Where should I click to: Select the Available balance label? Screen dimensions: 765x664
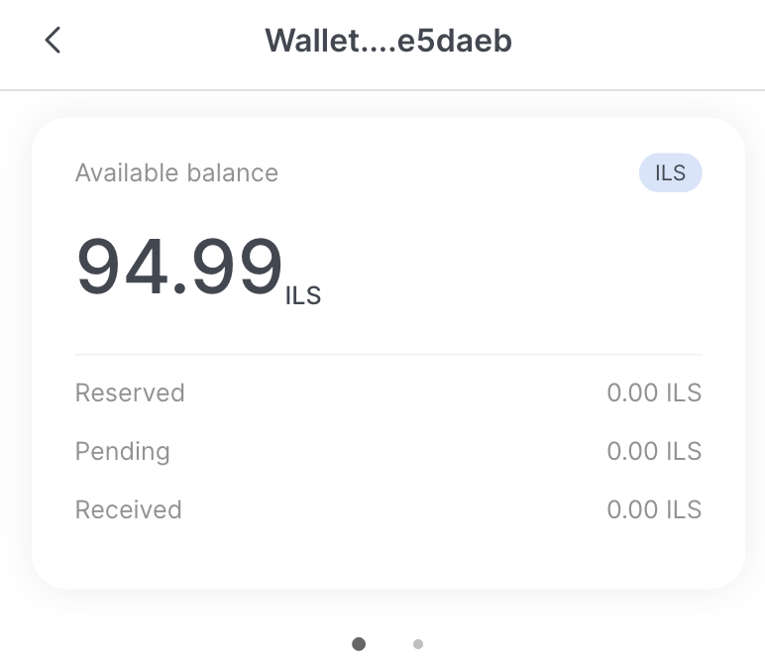click(x=176, y=173)
